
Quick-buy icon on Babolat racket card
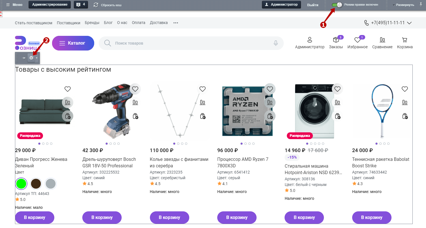[x=405, y=116]
